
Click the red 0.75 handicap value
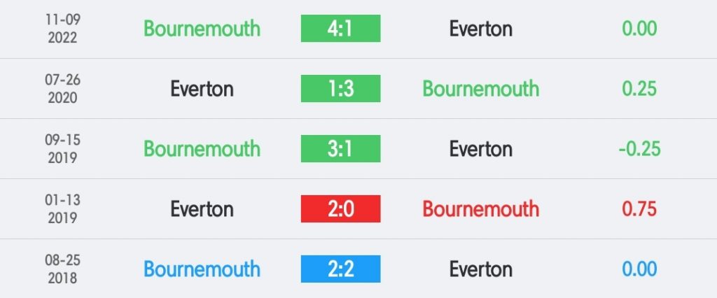(x=639, y=209)
